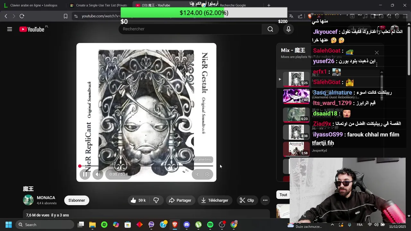Open a new browser tab

tap(269, 5)
